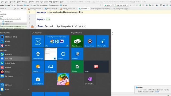The image size is (171, 96).
Task: Click the Profile app gauge icon
Action: (x=147, y=5)
